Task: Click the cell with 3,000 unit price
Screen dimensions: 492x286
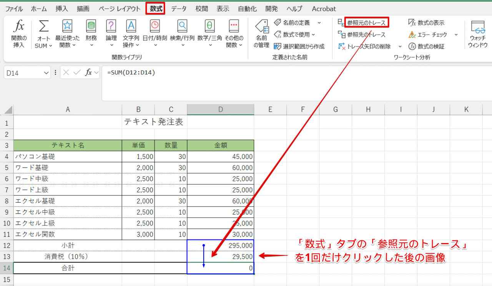Action: pyautogui.click(x=138, y=235)
